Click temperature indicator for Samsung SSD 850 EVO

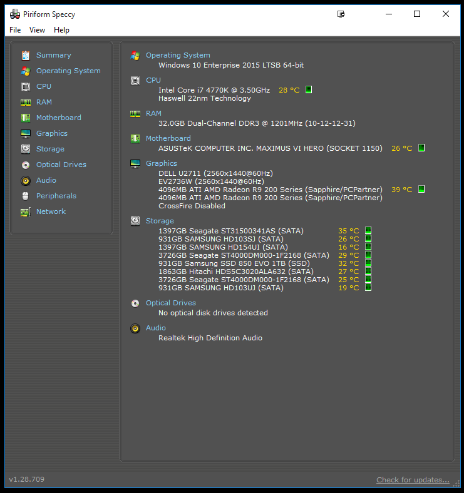pos(368,263)
